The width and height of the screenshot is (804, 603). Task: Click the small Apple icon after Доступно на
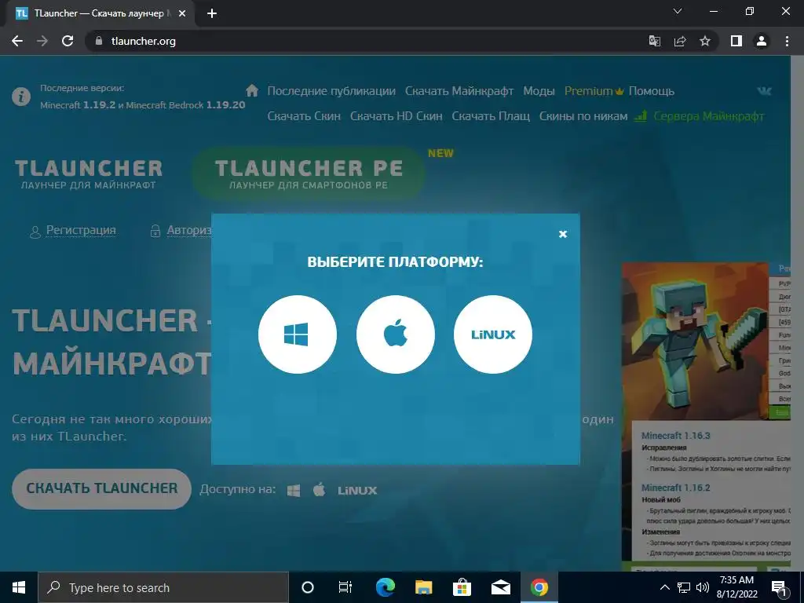click(319, 490)
